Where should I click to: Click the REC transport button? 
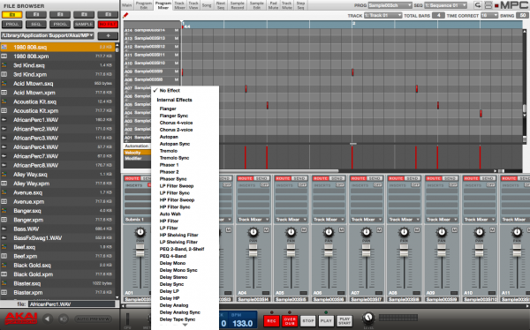[271, 321]
